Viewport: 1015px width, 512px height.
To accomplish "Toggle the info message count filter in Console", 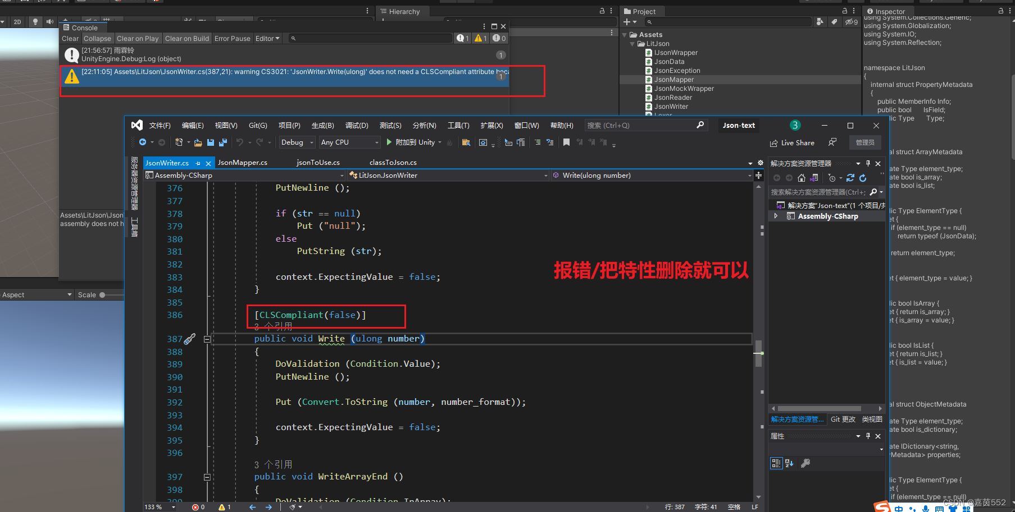I will [463, 38].
